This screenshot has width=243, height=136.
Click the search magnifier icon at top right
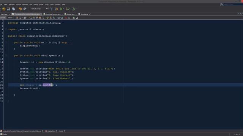(x=221, y=5)
